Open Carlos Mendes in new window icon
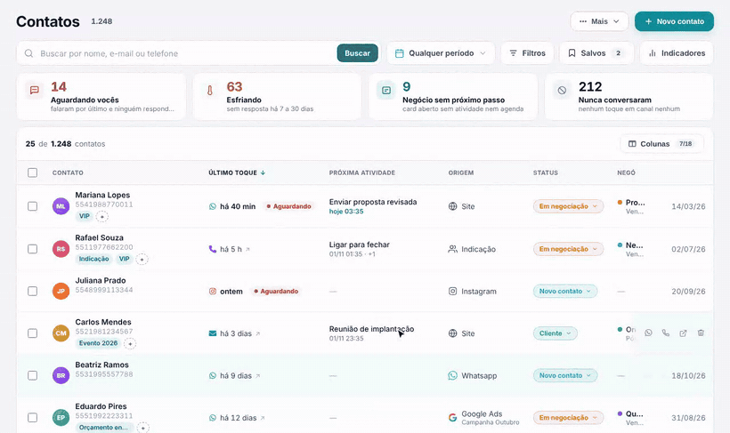This screenshot has width=730, height=433. tap(683, 333)
